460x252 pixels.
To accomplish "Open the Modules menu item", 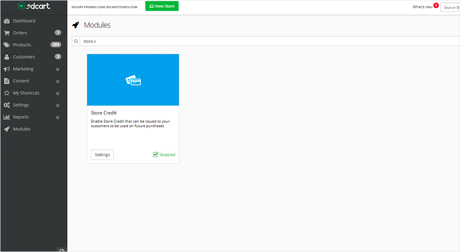I will (x=22, y=129).
